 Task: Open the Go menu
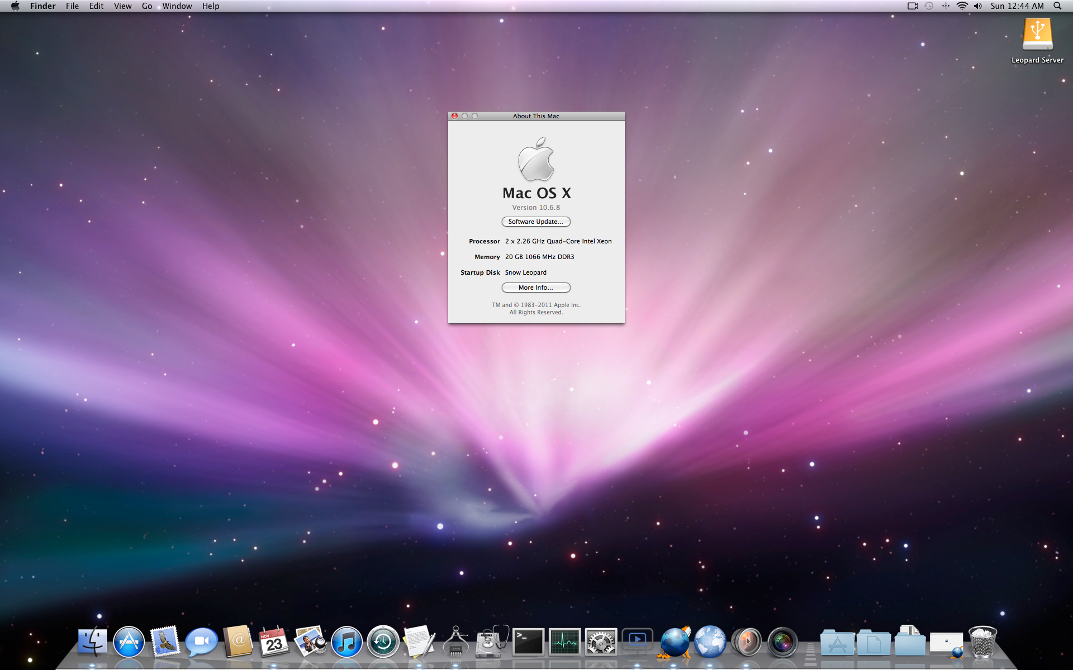(147, 6)
